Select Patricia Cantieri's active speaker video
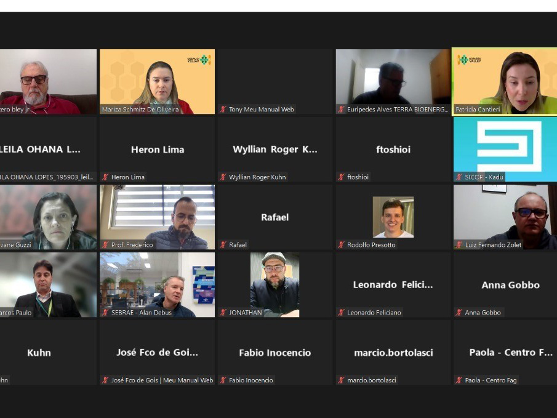The width and height of the screenshot is (557, 418). point(505,82)
